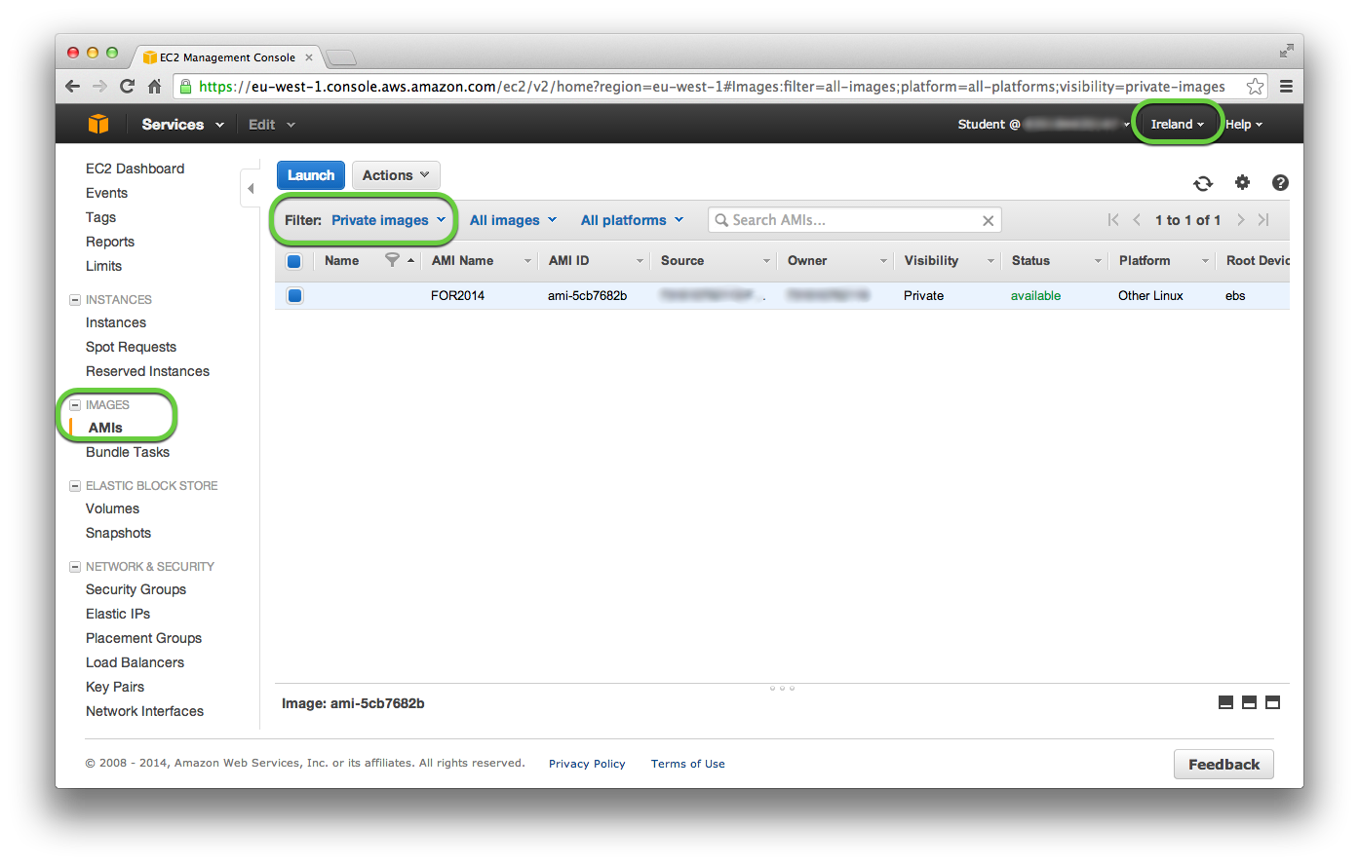Screen dimensions: 1359x865
Task: Sort by the AMI Name column header
Action: coord(462,261)
